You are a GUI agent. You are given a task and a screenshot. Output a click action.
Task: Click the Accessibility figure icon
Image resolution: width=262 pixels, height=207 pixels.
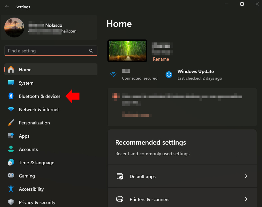(x=11, y=189)
